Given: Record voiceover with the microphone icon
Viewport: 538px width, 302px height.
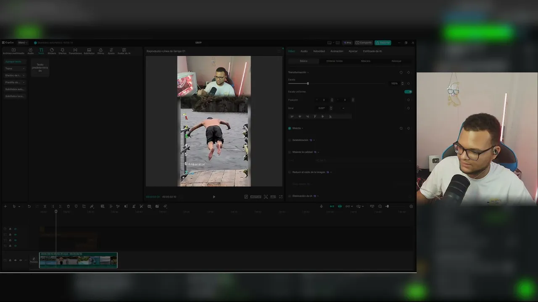Looking at the screenshot, I should point(322,206).
